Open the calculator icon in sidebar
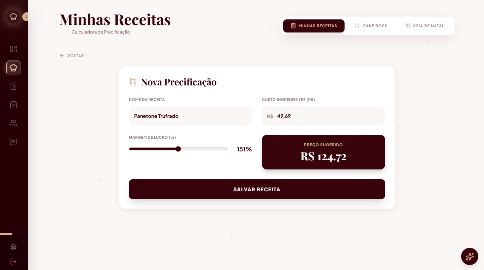 click(13, 86)
